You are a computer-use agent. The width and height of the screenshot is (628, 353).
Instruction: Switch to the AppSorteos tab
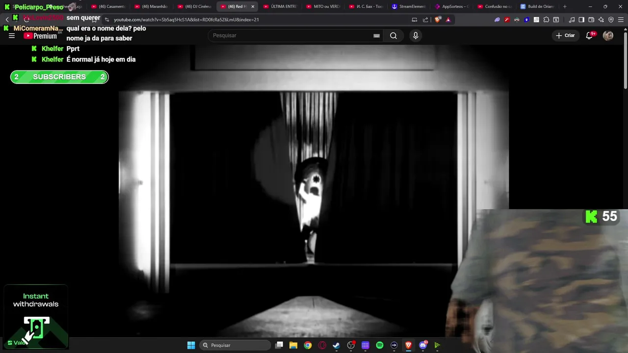pyautogui.click(x=451, y=6)
